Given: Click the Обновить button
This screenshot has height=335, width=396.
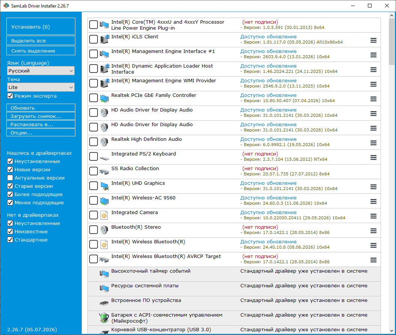Looking at the screenshot, I should click(41, 108).
